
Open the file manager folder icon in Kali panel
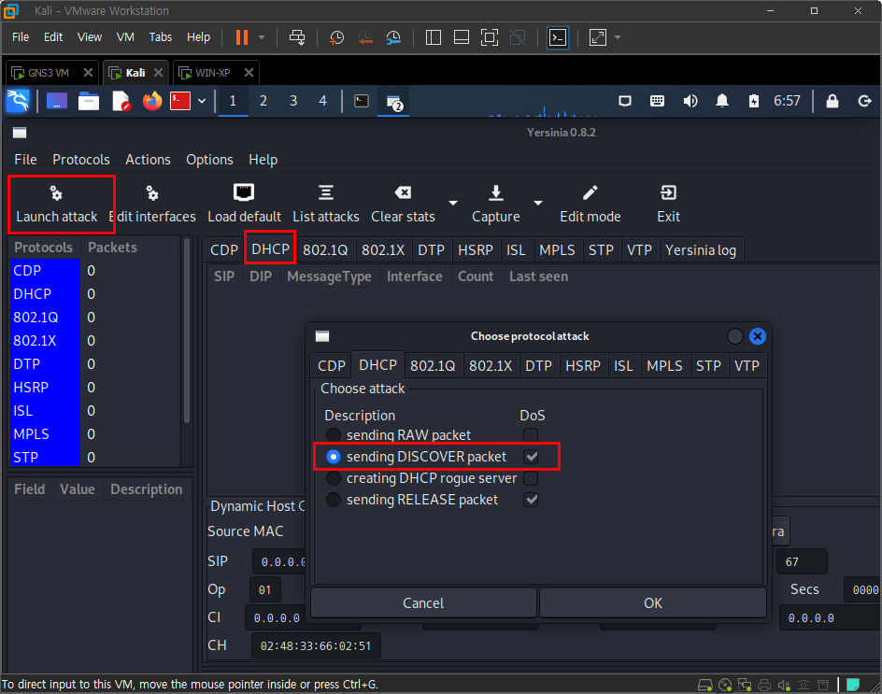click(89, 101)
